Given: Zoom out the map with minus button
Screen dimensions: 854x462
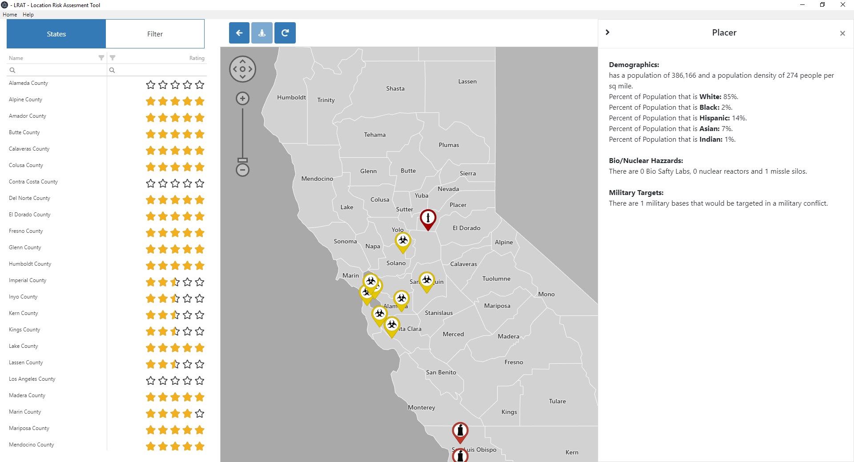Looking at the screenshot, I should tap(242, 170).
